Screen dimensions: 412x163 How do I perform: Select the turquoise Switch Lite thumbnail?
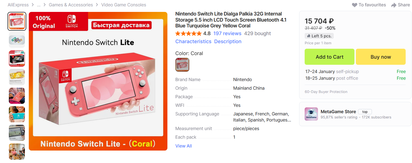click(17, 114)
